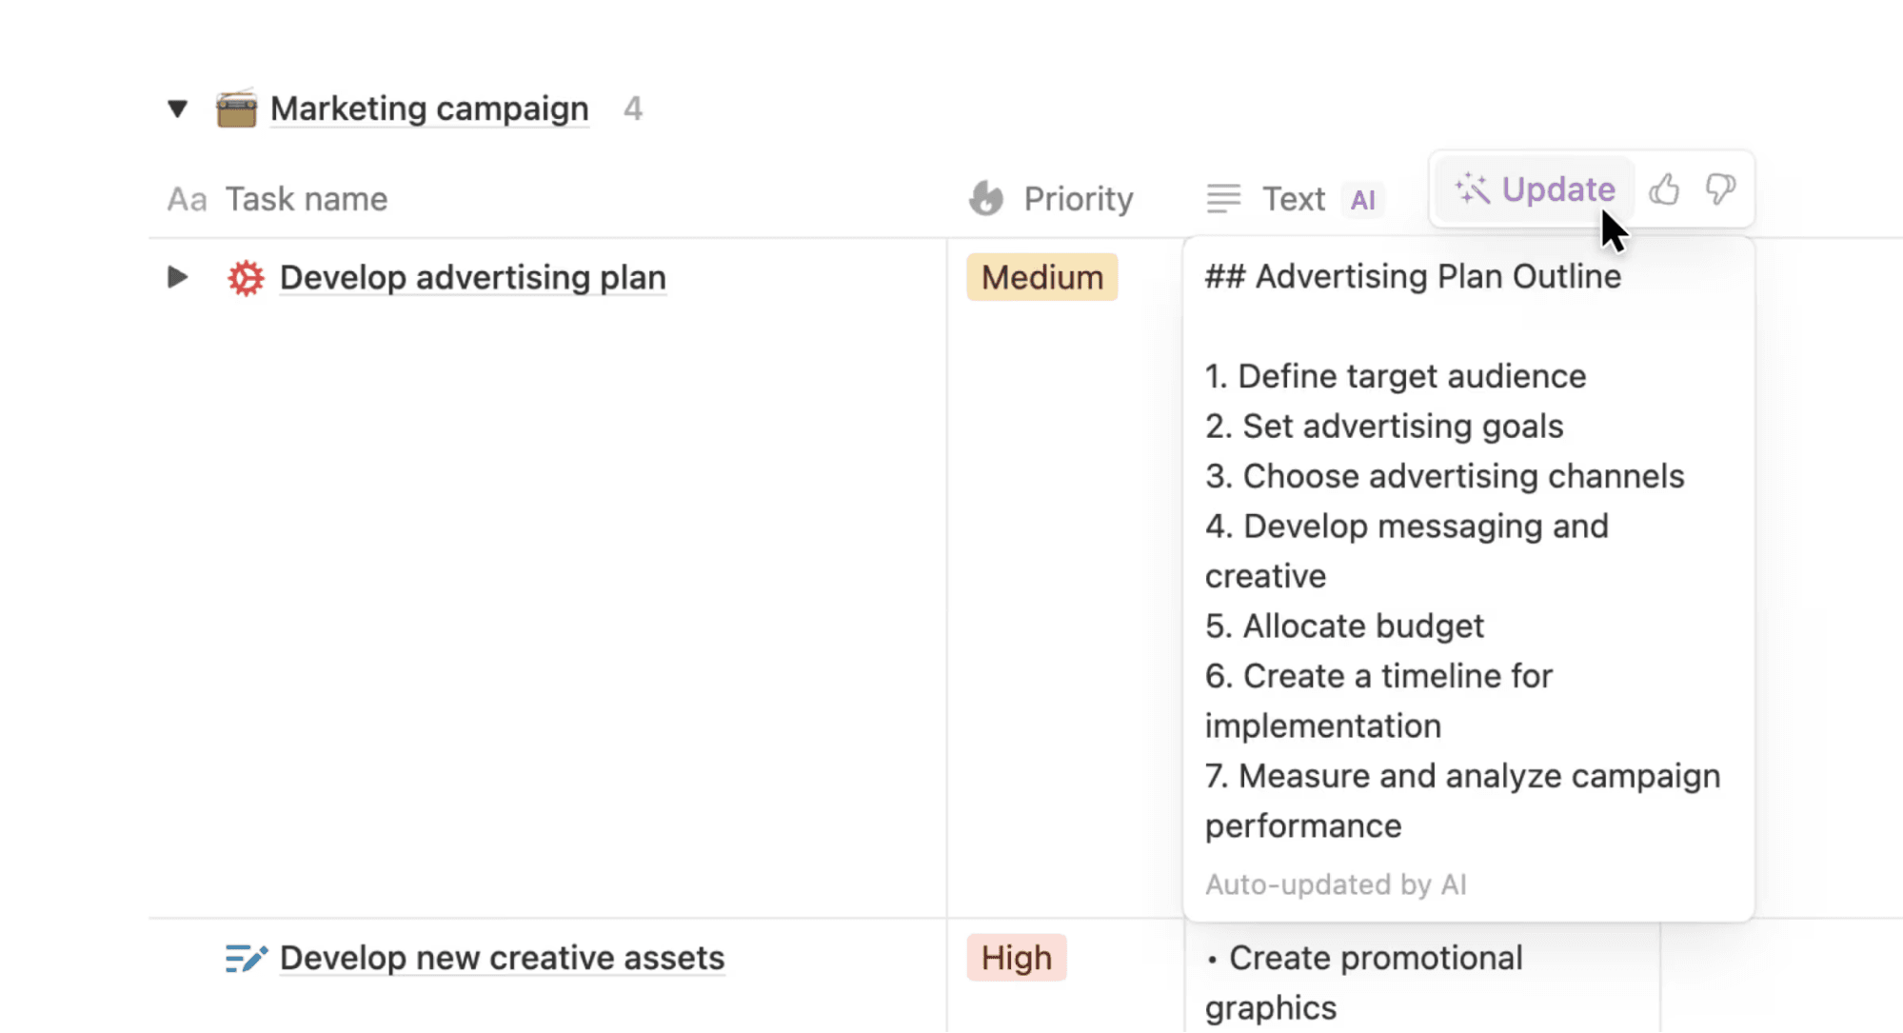Open the Develop advertising plan task
The image size is (1903, 1033).
pyautogui.click(x=472, y=277)
